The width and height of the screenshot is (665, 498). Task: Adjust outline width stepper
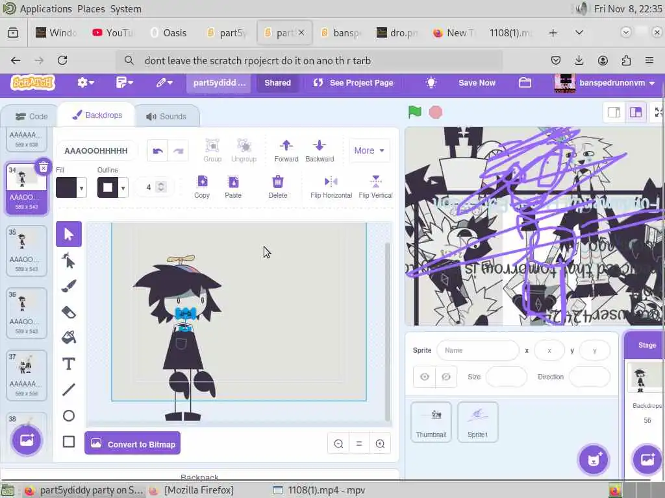[x=161, y=187]
